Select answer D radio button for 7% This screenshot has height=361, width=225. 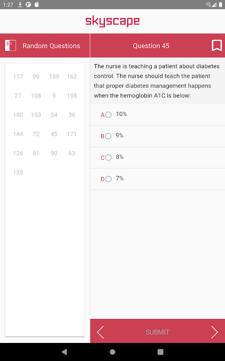click(108, 179)
